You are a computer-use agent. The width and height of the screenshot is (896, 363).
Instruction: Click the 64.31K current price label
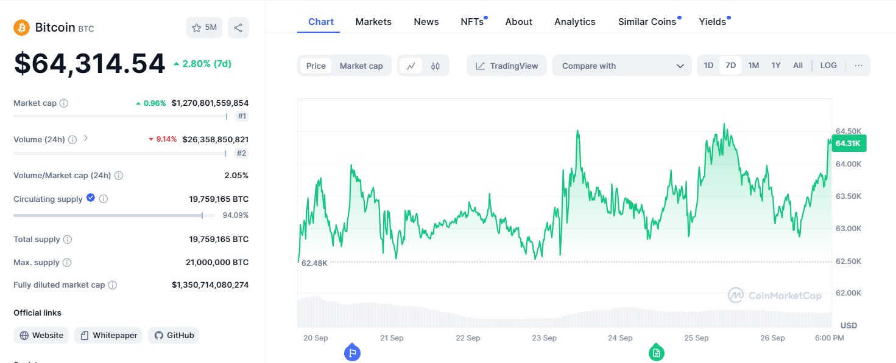(848, 143)
